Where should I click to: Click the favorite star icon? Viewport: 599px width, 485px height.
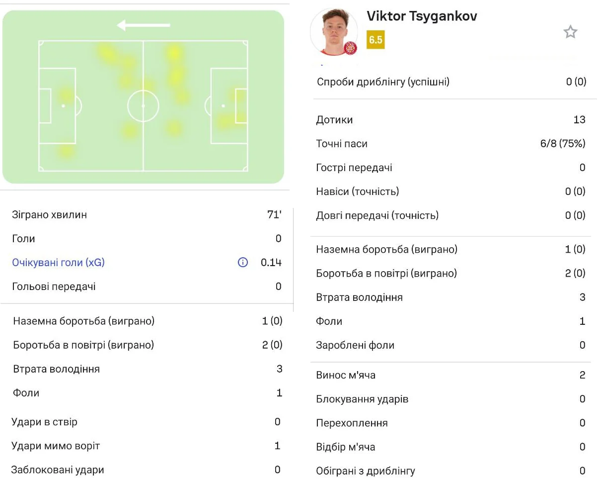pos(570,32)
